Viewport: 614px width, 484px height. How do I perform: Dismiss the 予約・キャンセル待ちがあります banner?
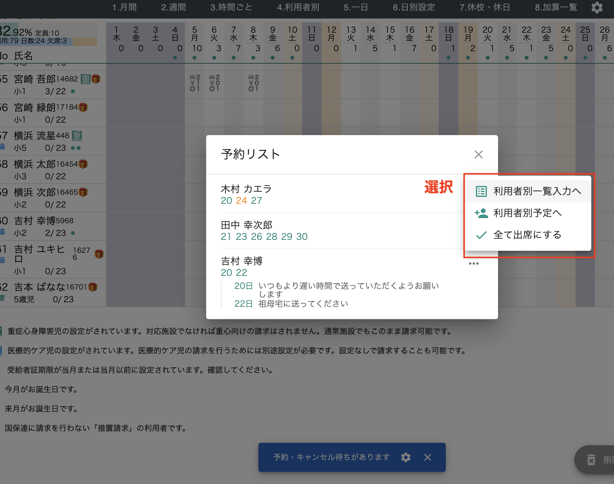point(427,457)
